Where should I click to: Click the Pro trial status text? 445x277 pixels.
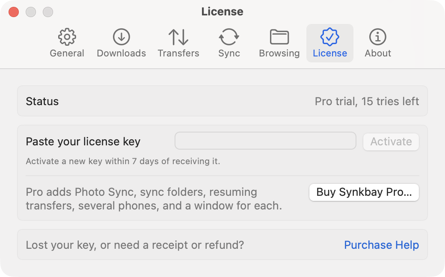(x=367, y=101)
